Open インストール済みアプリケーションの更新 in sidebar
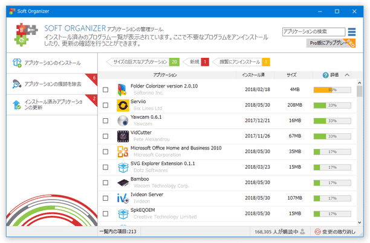This screenshot has height=243, width=370. [52, 105]
